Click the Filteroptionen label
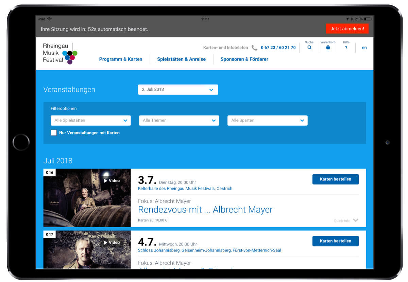The image size is (408, 282). point(64,109)
